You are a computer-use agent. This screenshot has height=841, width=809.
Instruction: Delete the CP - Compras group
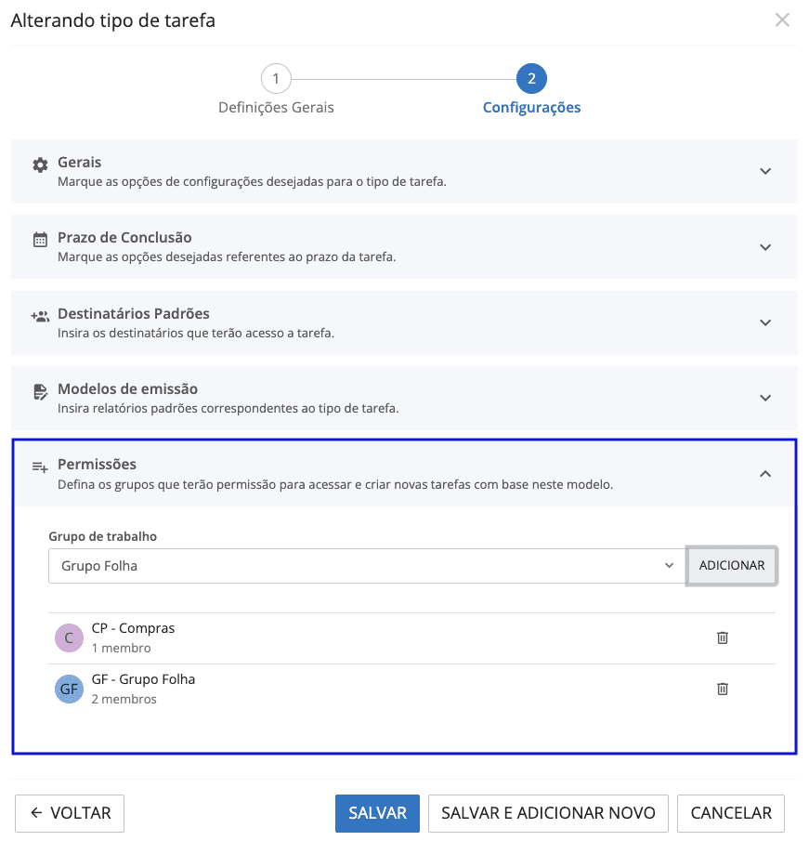(x=722, y=637)
